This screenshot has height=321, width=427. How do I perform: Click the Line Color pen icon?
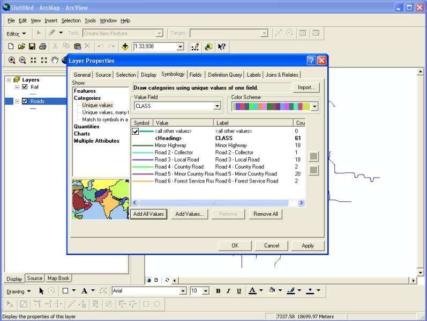tap(291, 291)
